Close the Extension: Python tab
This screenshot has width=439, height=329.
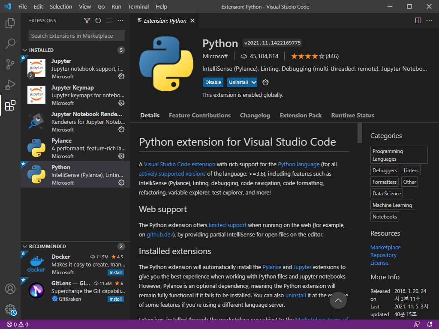click(192, 21)
